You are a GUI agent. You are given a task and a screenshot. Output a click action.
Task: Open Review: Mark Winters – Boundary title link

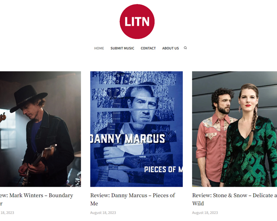[x=36, y=199]
